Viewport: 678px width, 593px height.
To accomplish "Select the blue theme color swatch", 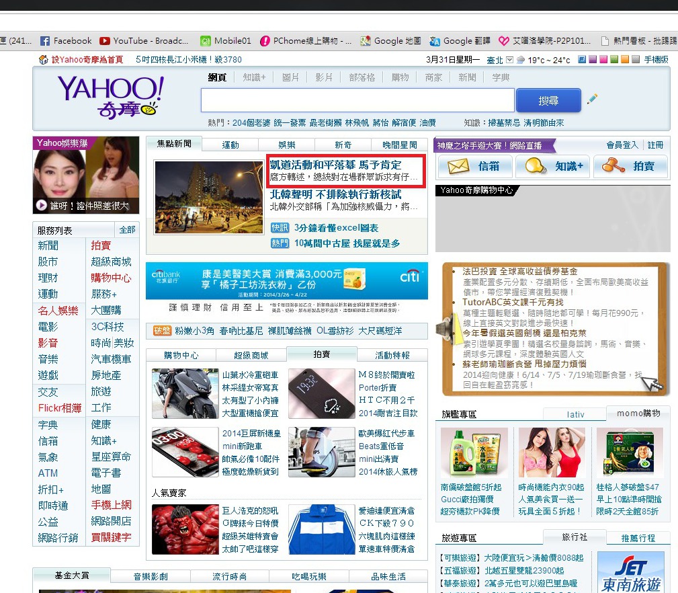I will (x=582, y=59).
